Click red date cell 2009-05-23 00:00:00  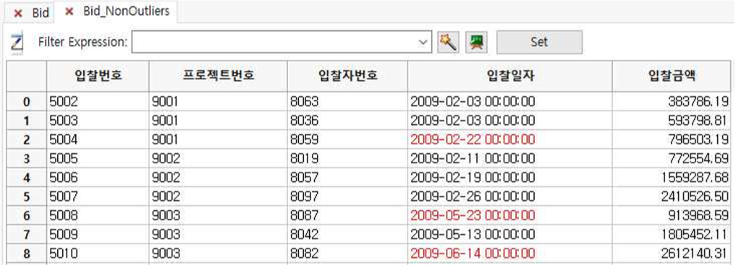[x=509, y=215]
